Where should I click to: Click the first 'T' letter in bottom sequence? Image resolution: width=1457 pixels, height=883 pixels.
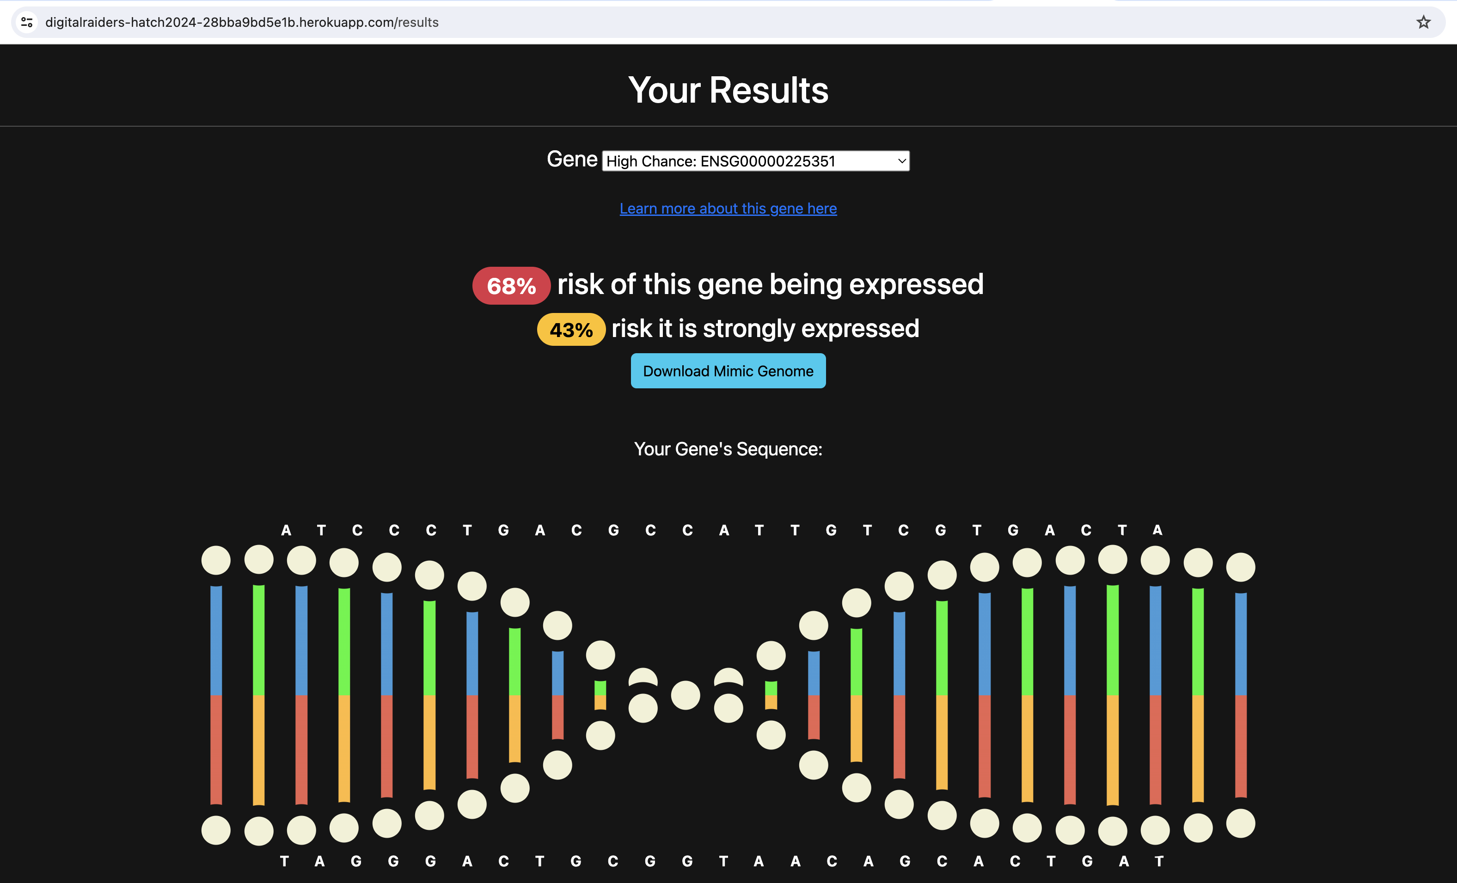(284, 861)
